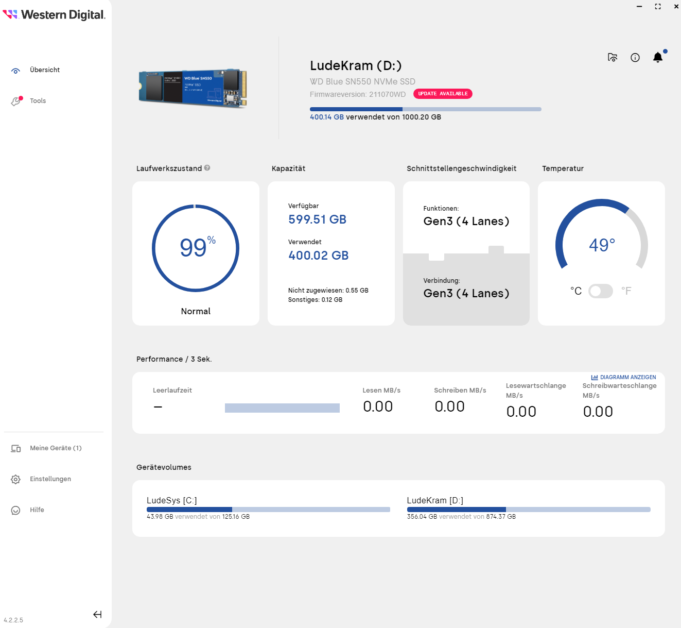Screen dimensions: 681x628
Task: Click the LudeKram (D:) drive title
Action: click(356, 65)
